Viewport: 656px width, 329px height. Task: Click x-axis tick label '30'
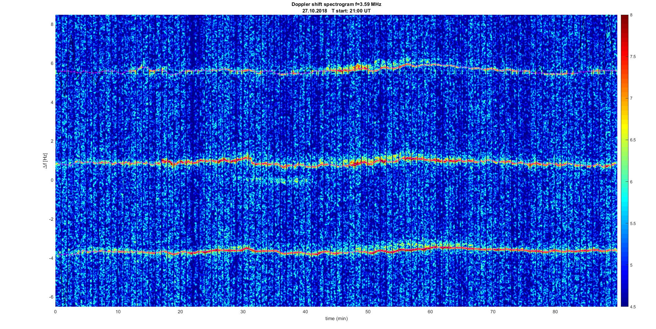click(243, 312)
